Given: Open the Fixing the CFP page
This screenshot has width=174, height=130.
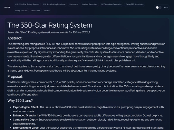Looking at the screenshot, I should (x=21, y=11).
